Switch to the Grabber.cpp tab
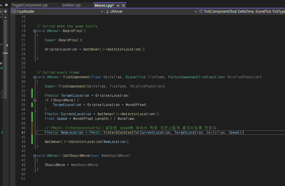Image resolution: width=285 pixels, height=186 pixels. (x=71, y=5)
